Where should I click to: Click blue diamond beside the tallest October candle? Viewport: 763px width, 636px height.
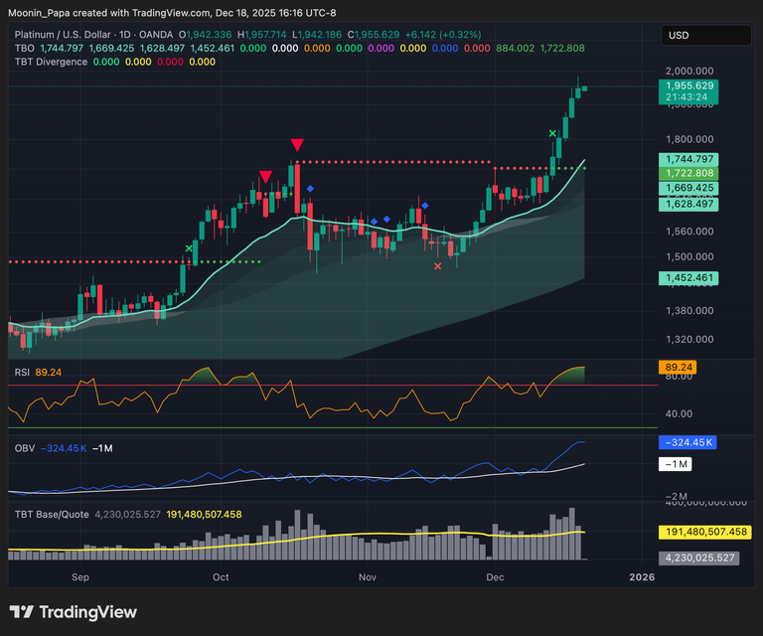click(x=310, y=188)
